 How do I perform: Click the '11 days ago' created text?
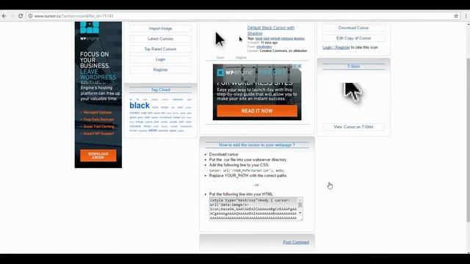click(270, 43)
